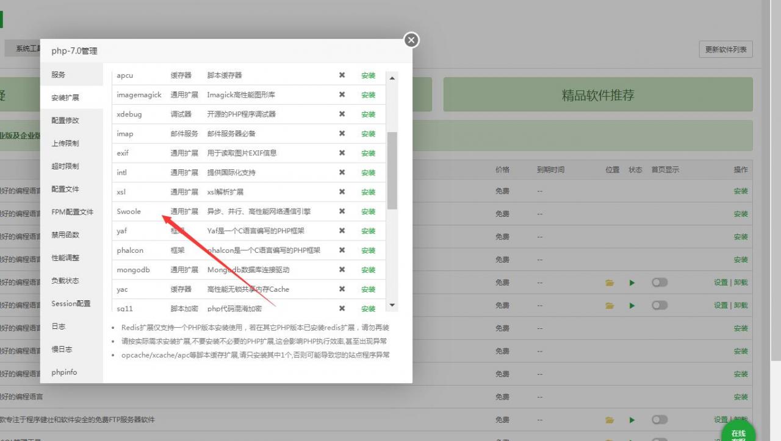Open the 配置修改 tab in sidebar

click(x=65, y=121)
